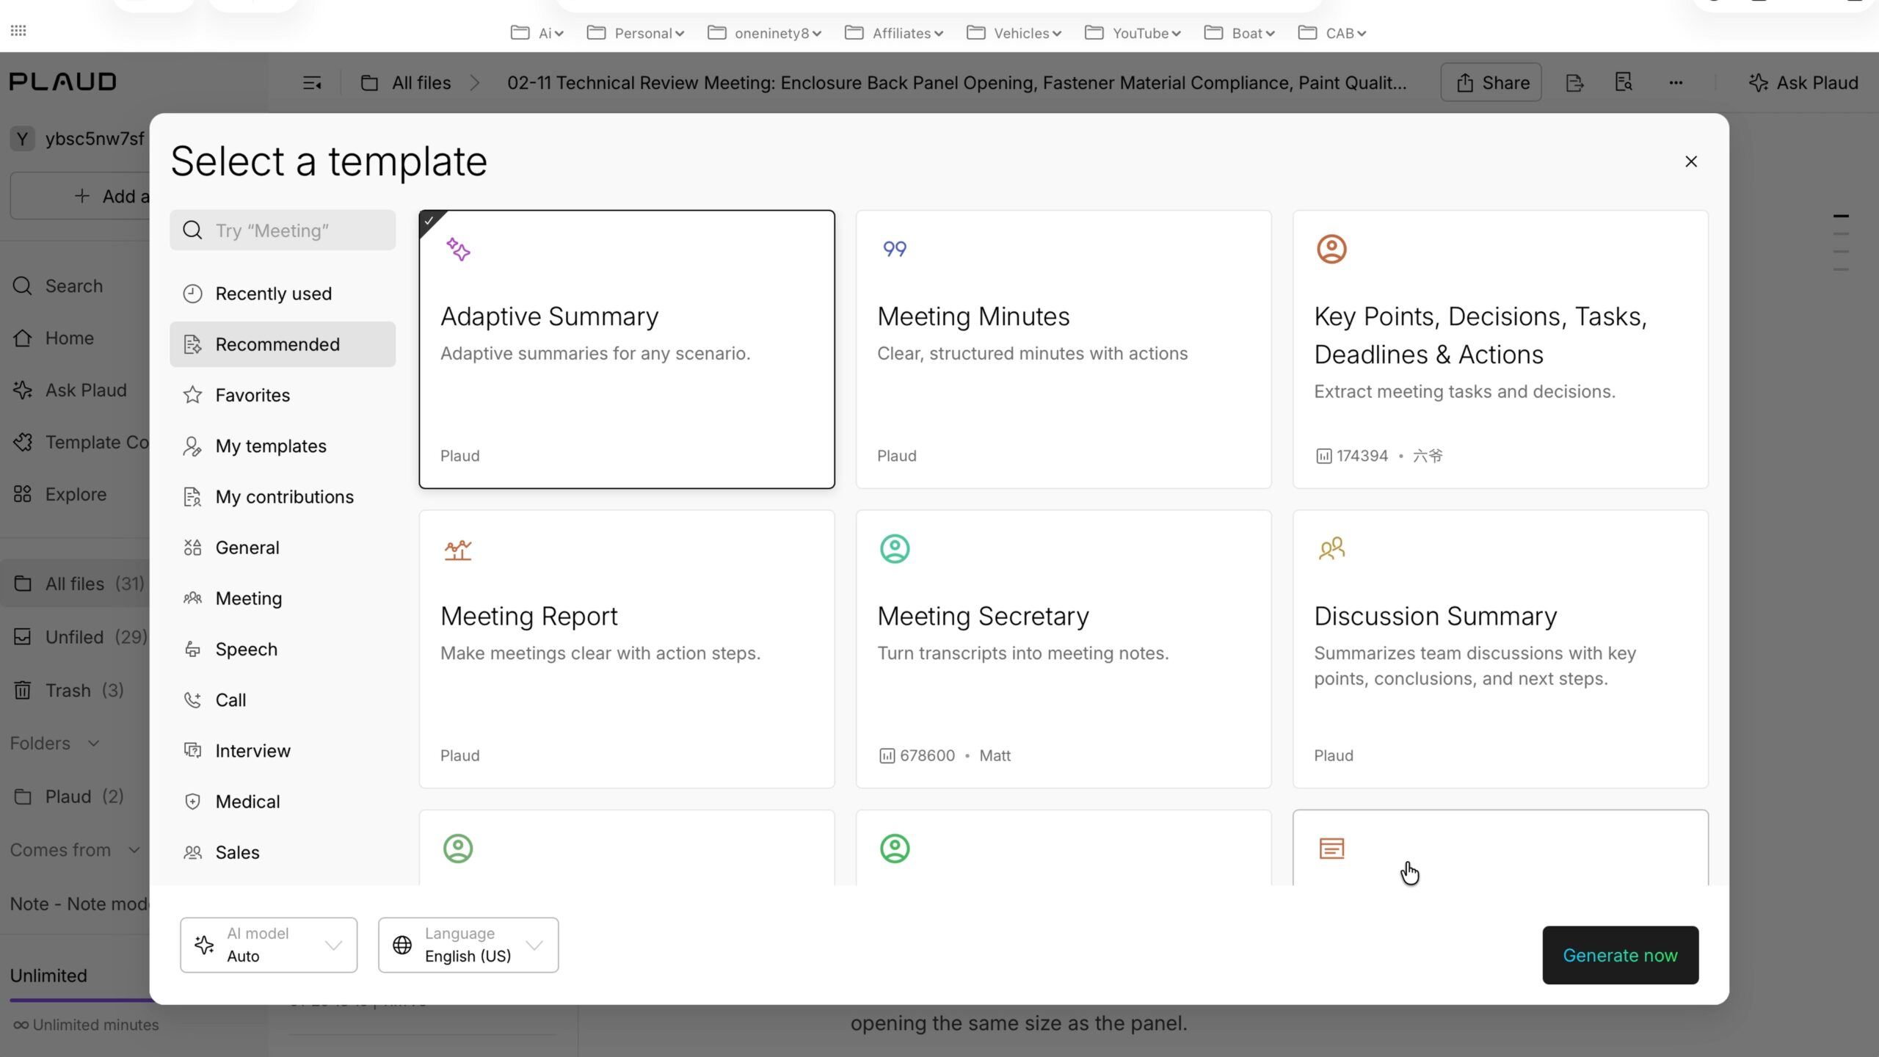The width and height of the screenshot is (1879, 1057).
Task: Open the Medical templates category
Action: point(247,802)
